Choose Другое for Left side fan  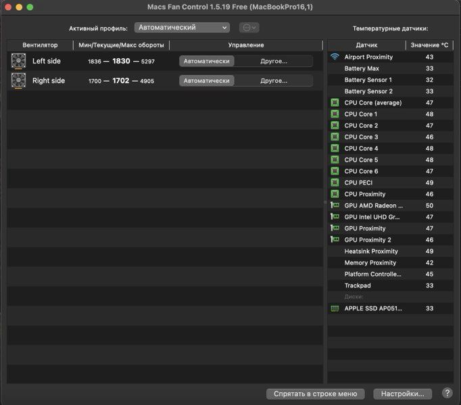274,61
